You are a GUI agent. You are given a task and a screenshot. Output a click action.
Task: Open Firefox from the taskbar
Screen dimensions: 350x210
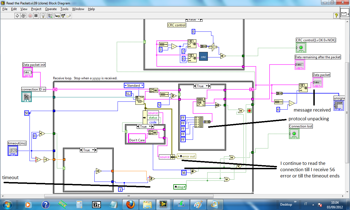(x=131, y=204)
